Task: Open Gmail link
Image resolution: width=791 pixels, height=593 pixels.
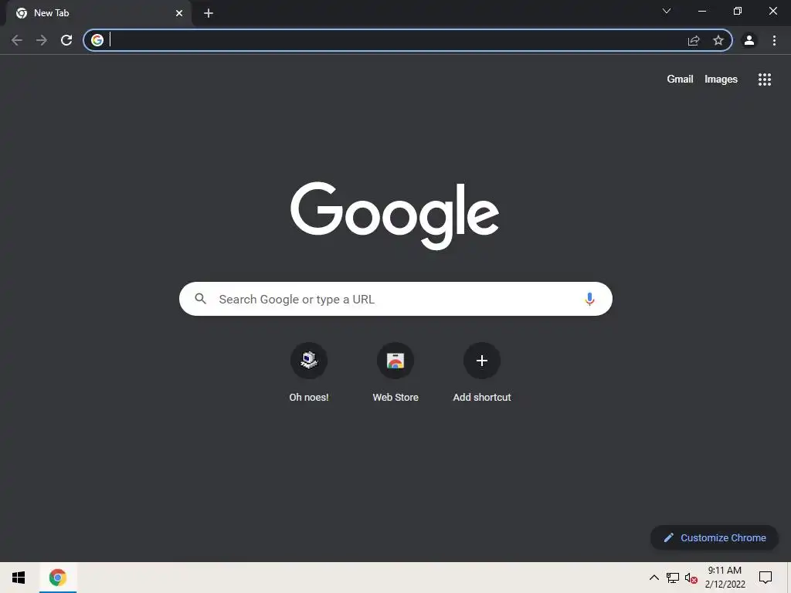Action: tap(680, 80)
